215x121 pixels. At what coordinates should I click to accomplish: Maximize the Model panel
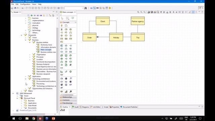57,12
